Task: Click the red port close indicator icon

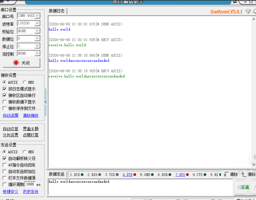Action: pyautogui.click(x=16, y=63)
